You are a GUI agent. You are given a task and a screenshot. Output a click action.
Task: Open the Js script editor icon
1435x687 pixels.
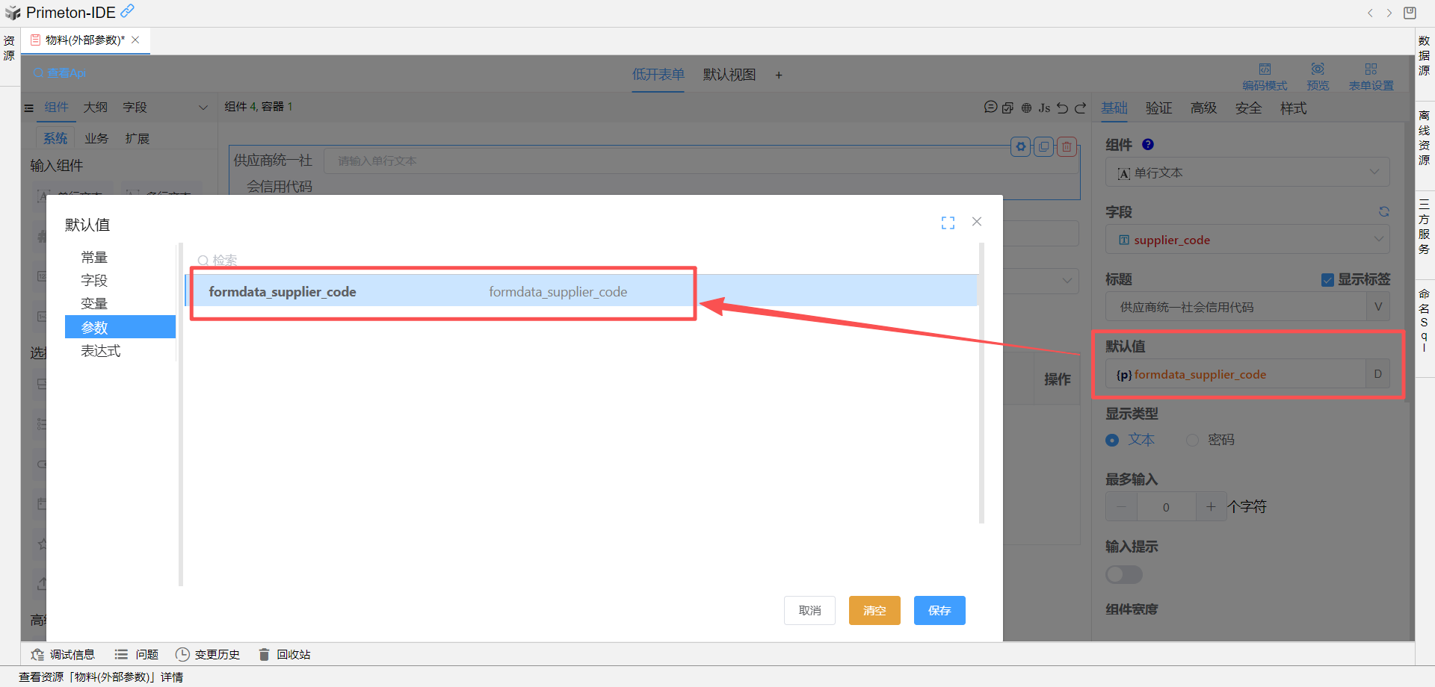coord(1044,108)
